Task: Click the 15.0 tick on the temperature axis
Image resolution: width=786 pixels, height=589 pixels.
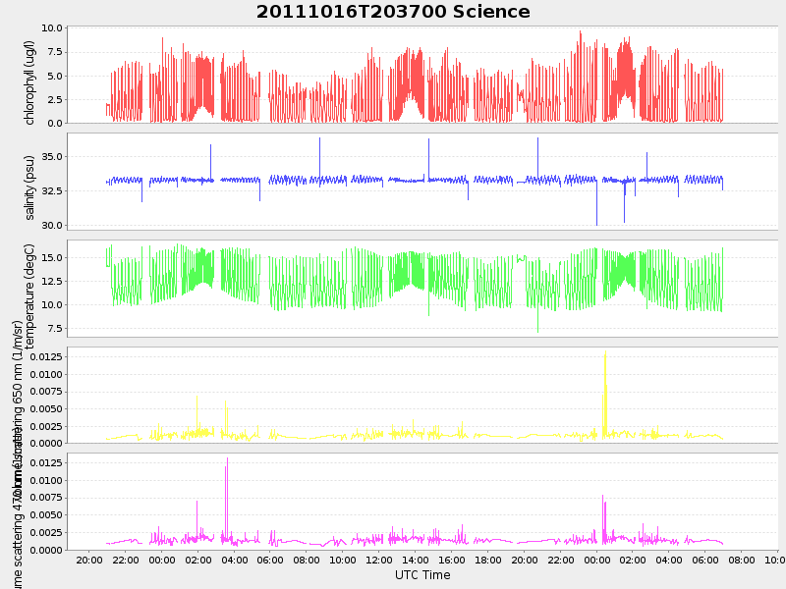Action: [52, 257]
